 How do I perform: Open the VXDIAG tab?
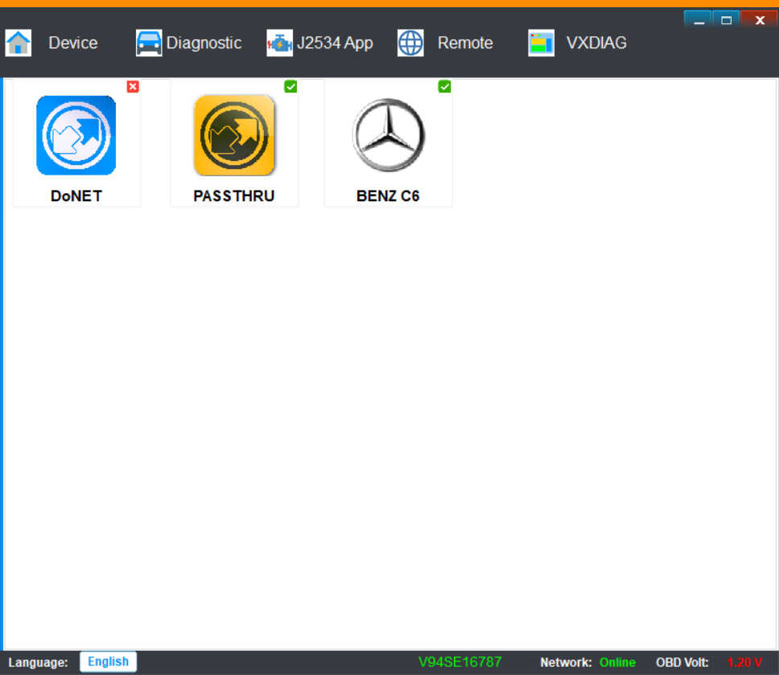596,43
